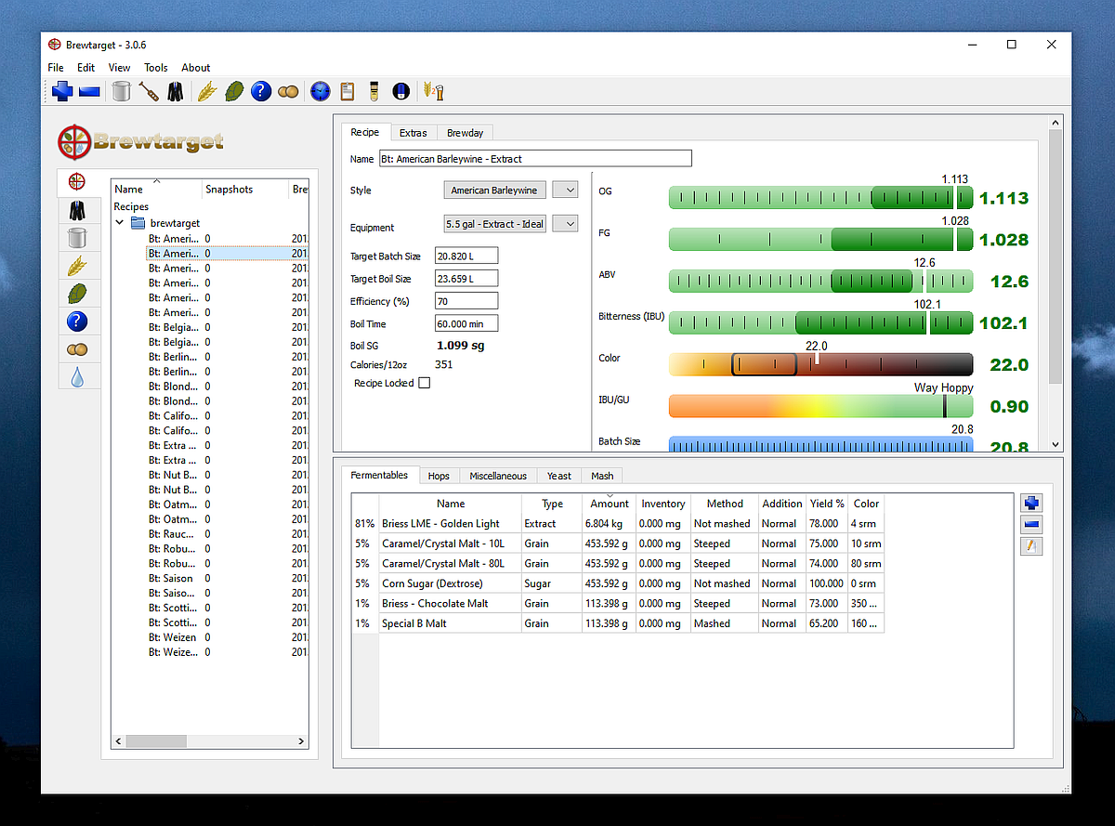The image size is (1115, 826).
Task: Click the OG range gauge bar
Action: point(820,197)
